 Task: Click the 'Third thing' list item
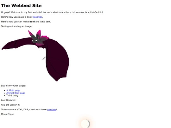tap(12, 95)
